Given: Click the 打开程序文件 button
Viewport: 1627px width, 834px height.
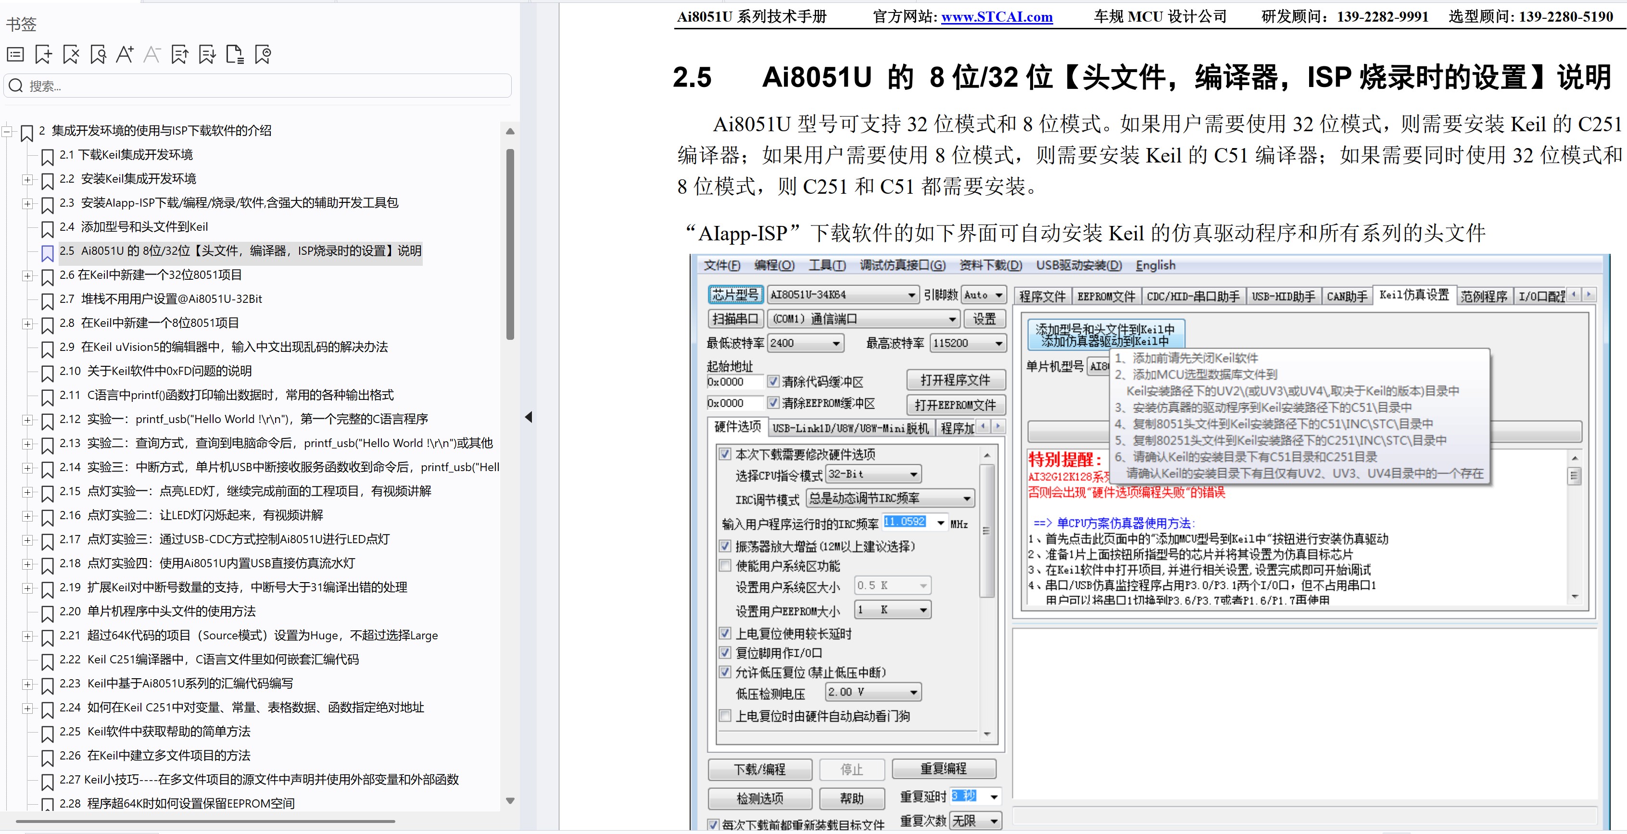Looking at the screenshot, I should 956,380.
